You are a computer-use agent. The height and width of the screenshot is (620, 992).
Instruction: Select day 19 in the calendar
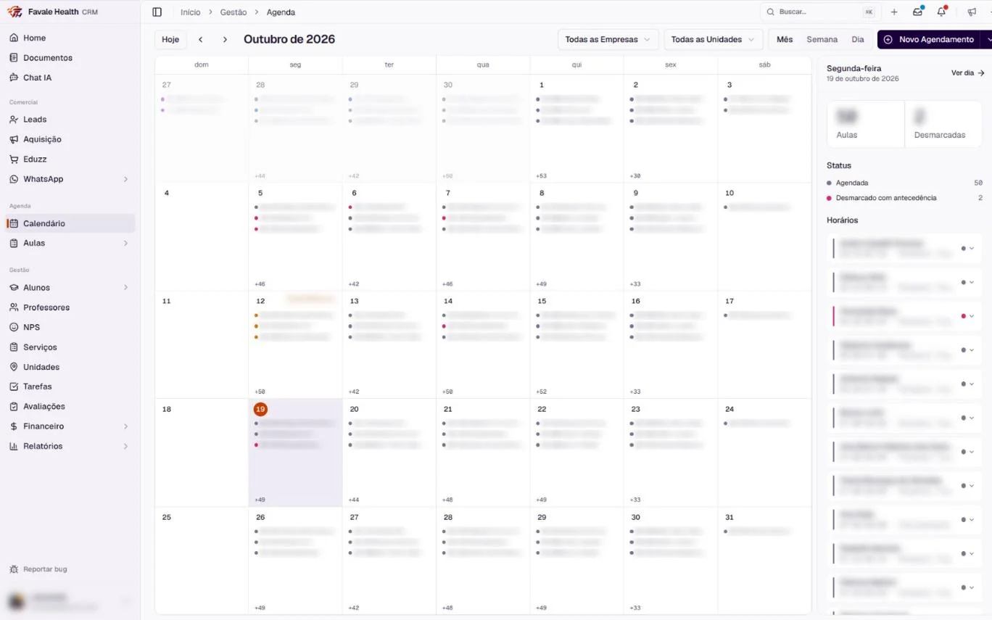pyautogui.click(x=260, y=409)
